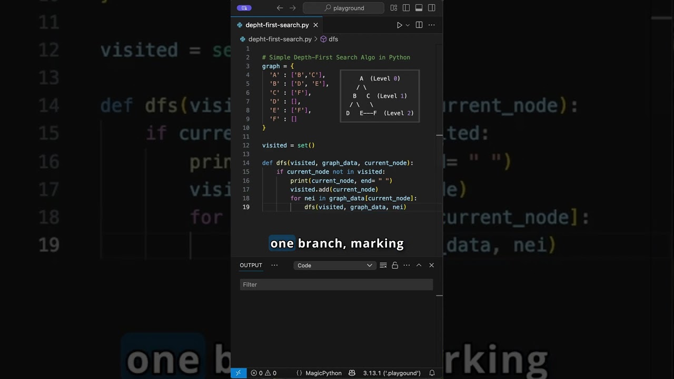Go forward with the right arrow
This screenshot has height=379, width=674.
pyautogui.click(x=293, y=8)
